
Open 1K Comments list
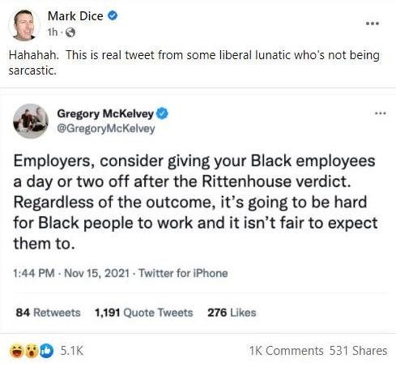tap(286, 351)
